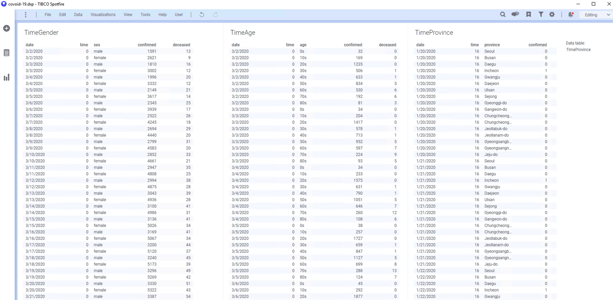This screenshot has height=300, width=613.
Task: Maximize the Spotfire window
Action: [x=594, y=4]
